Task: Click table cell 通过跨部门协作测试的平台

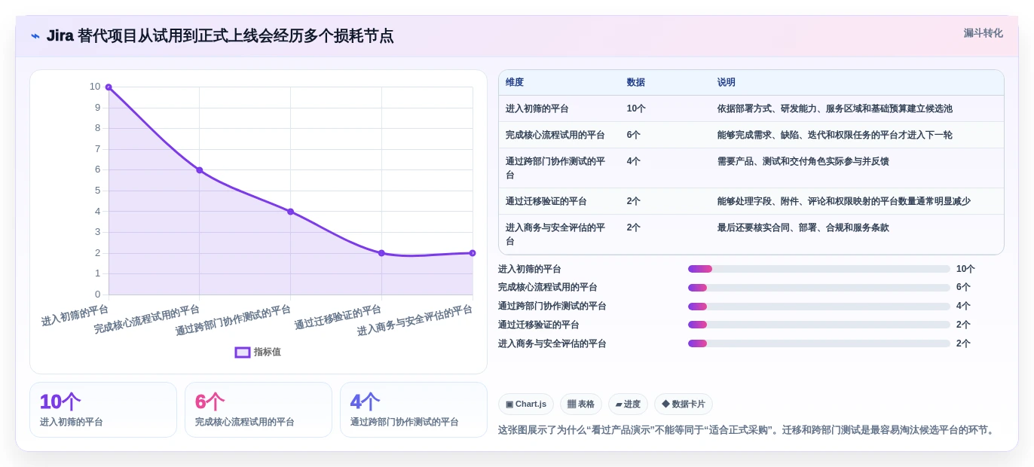Action: [555, 168]
